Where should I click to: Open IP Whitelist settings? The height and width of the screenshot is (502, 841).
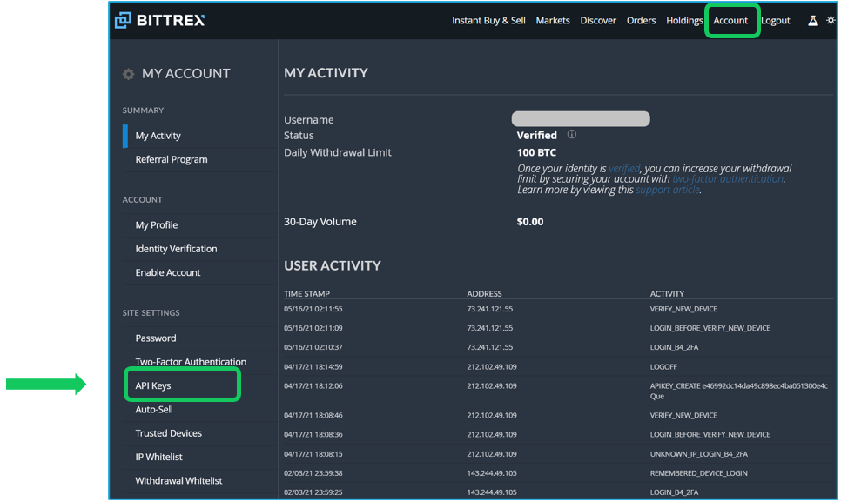click(158, 457)
